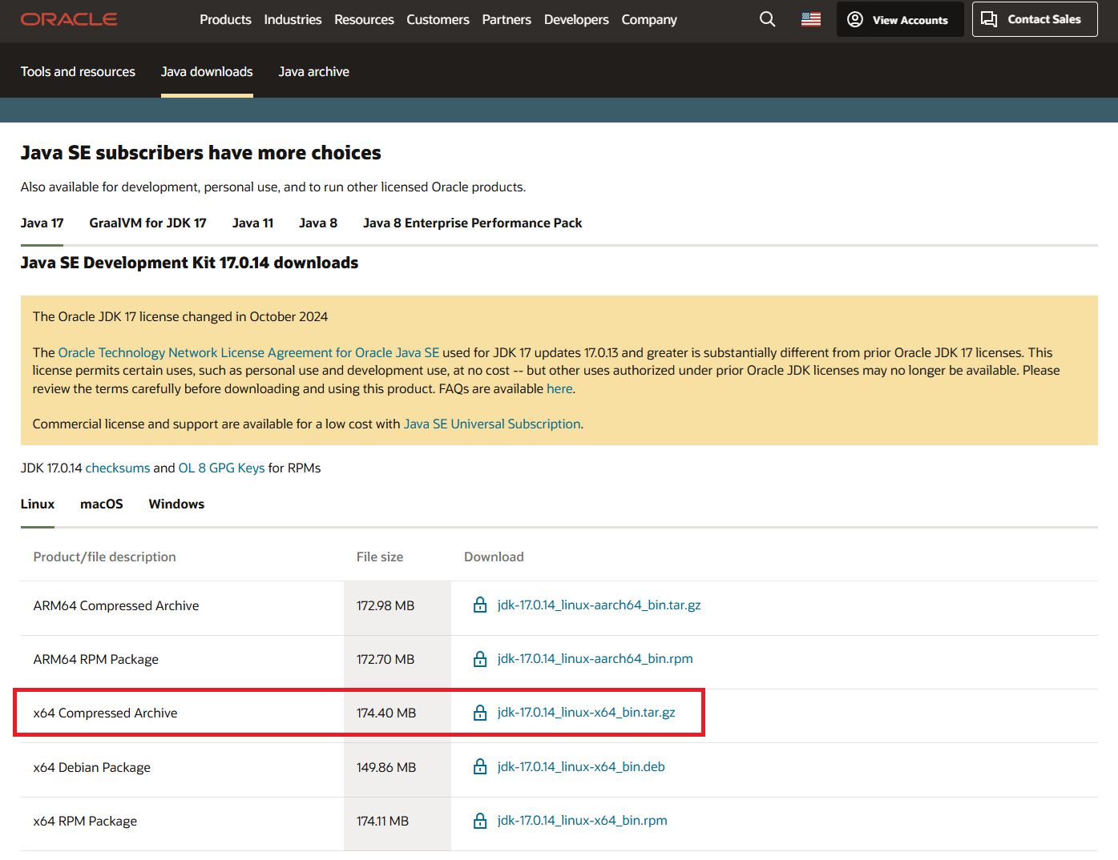The image size is (1118, 860).
Task: Switch to the Java 11 tab
Action: pyautogui.click(x=252, y=223)
